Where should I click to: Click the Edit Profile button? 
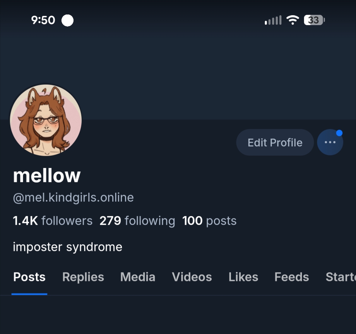[x=275, y=143]
